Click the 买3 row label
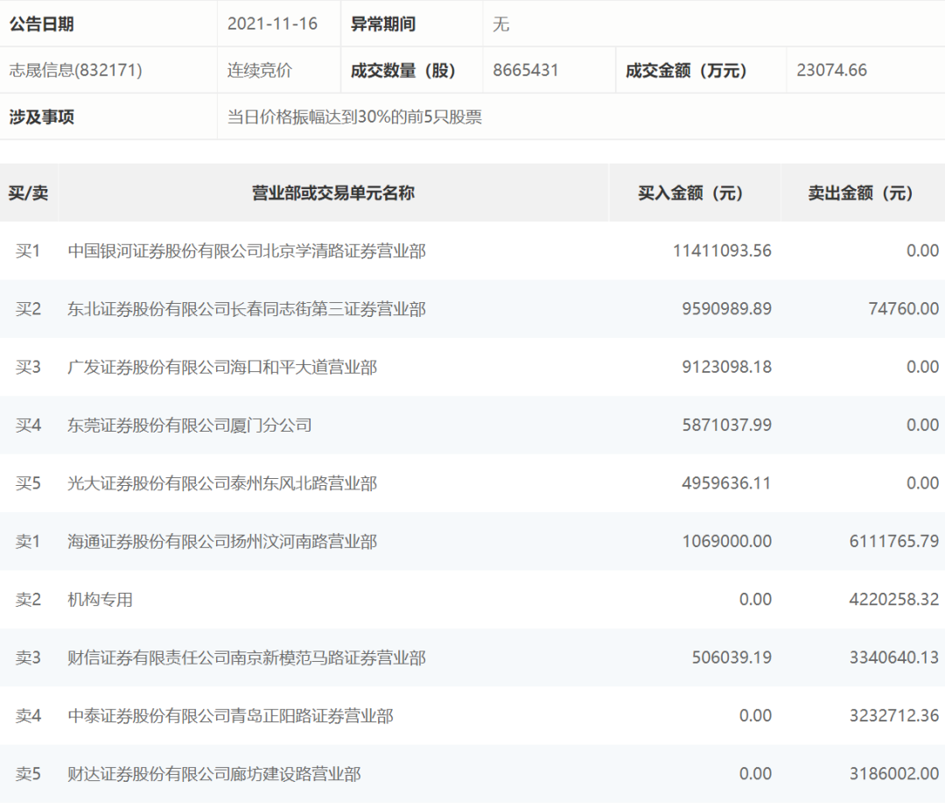 tap(28, 367)
